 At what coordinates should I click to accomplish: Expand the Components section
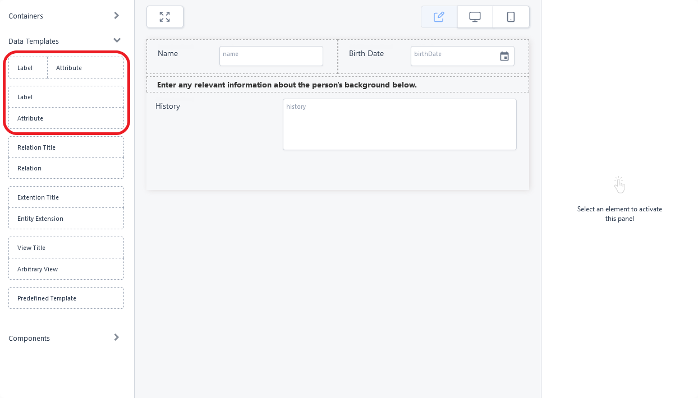click(x=116, y=337)
